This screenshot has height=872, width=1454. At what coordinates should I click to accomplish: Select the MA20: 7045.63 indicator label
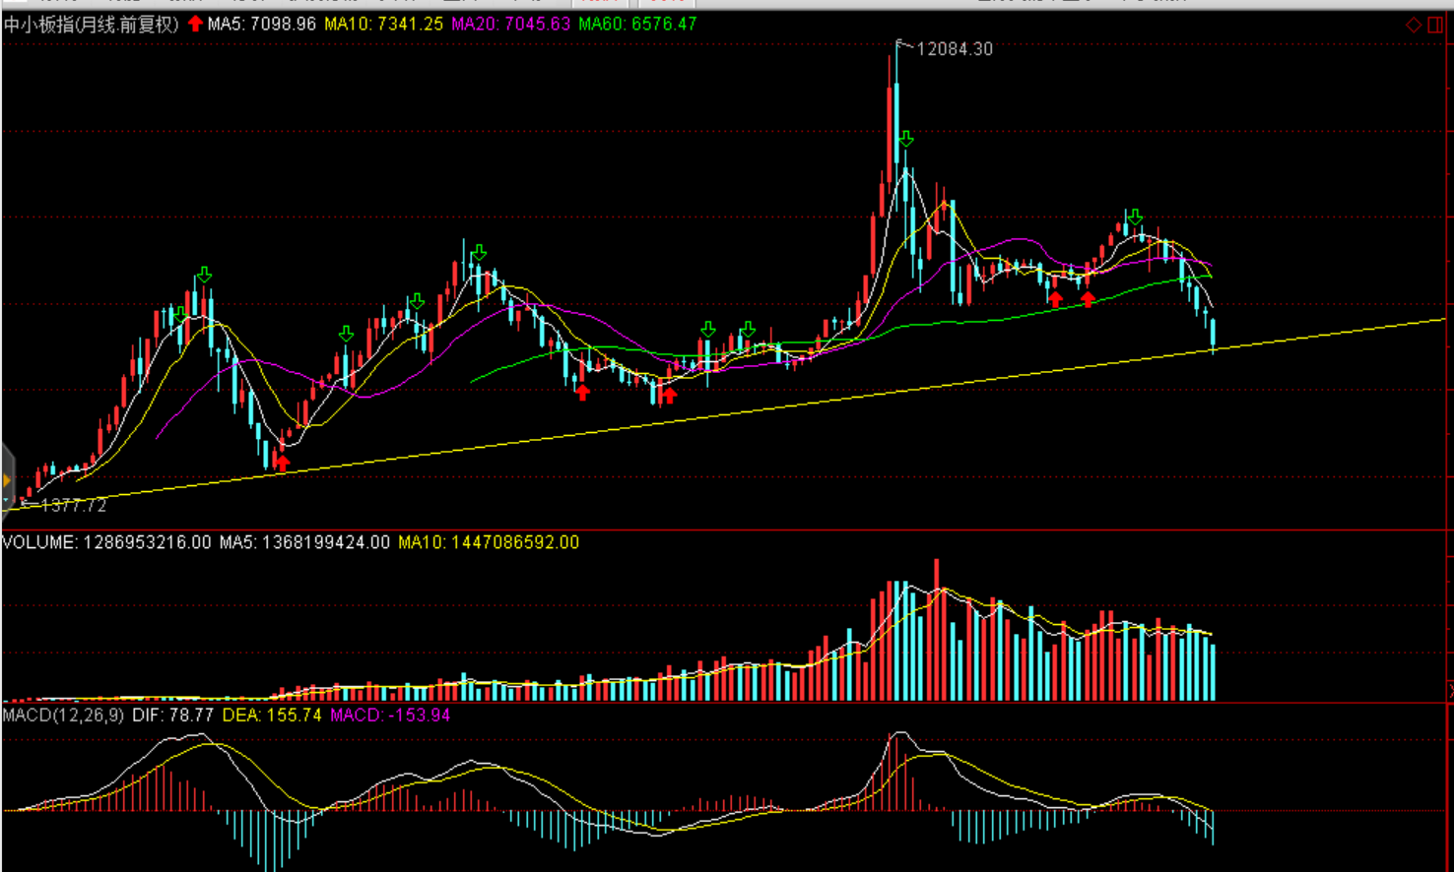click(510, 24)
